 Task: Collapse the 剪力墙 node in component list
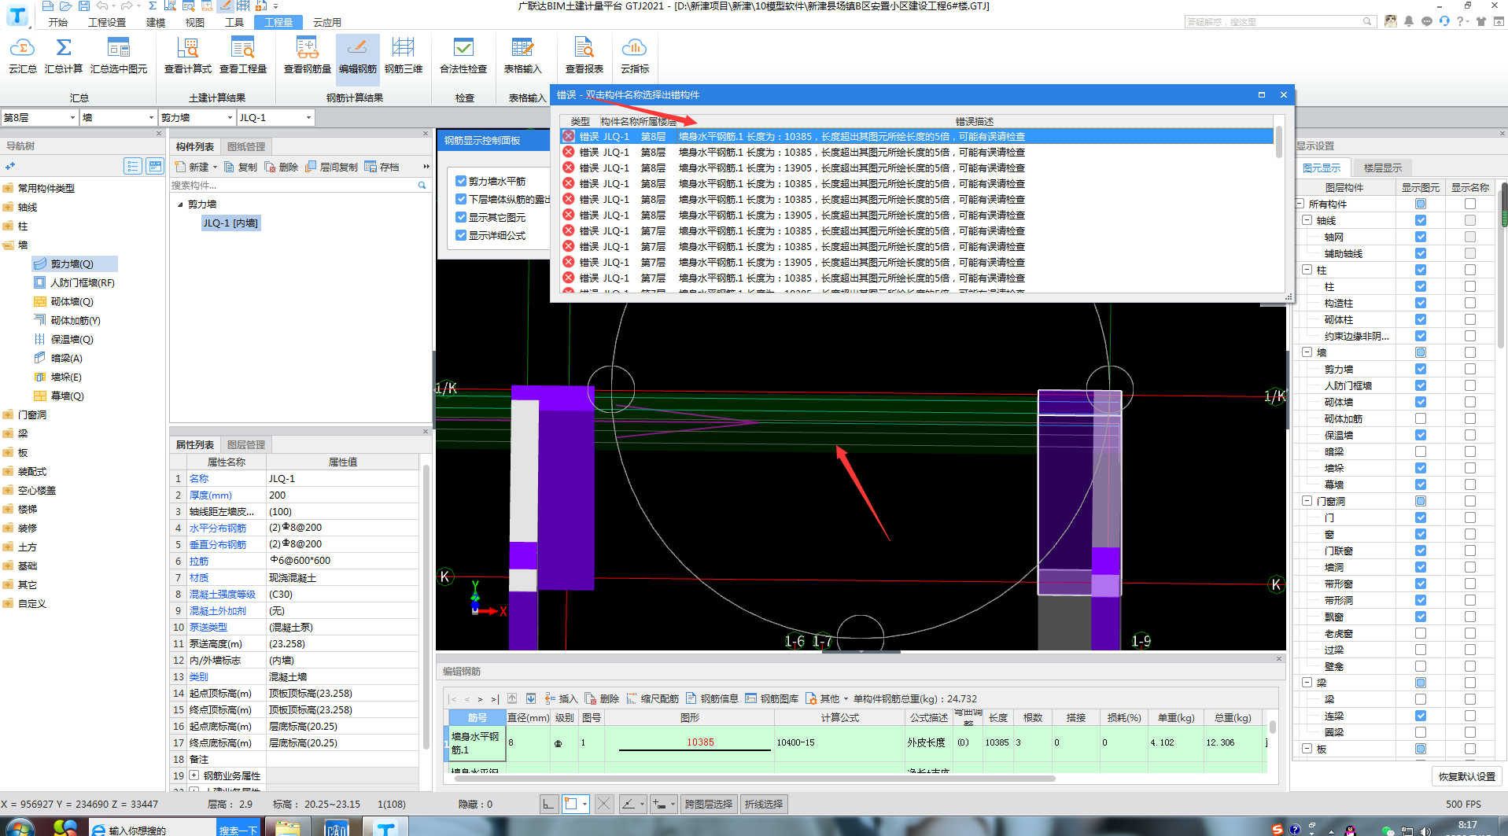pyautogui.click(x=180, y=204)
